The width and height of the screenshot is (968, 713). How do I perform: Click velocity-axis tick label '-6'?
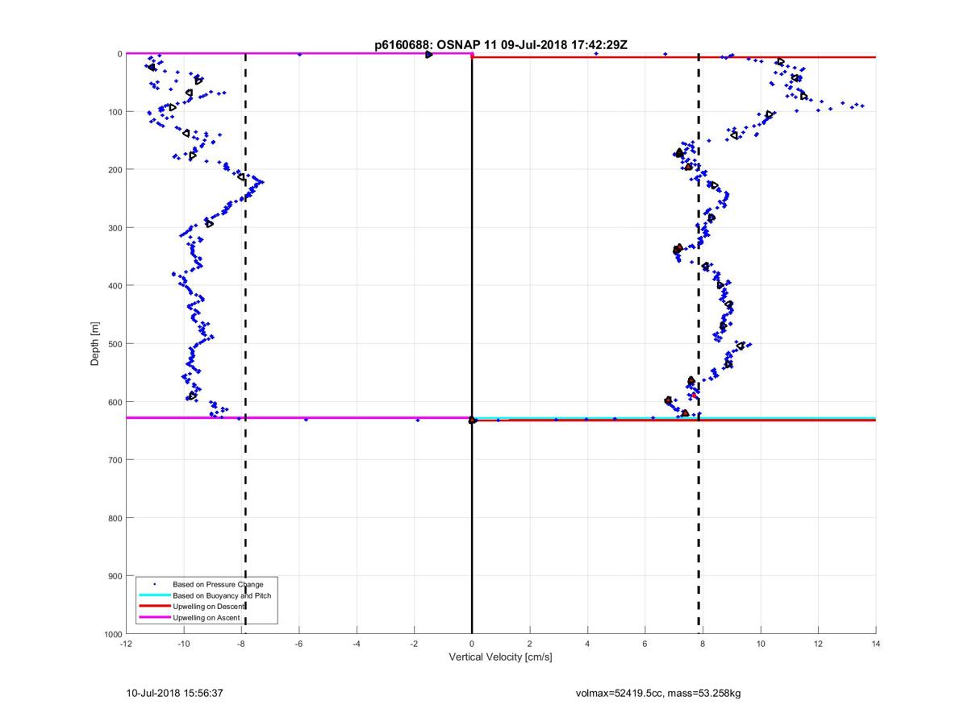298,645
